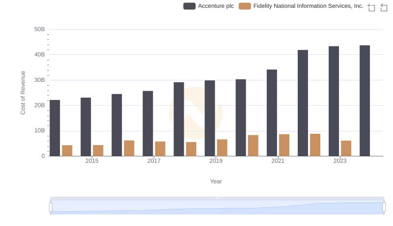Select the Accenture bar for 2017
Viewport: 393px width, 226px height.
148,124
